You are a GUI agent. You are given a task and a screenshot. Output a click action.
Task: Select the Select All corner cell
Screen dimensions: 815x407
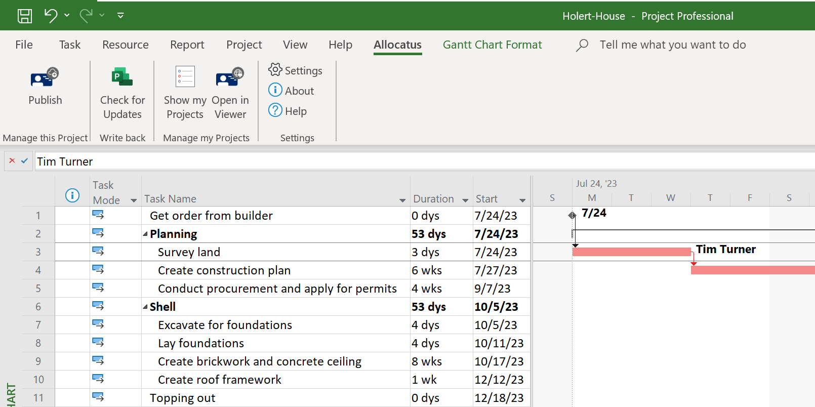click(38, 191)
